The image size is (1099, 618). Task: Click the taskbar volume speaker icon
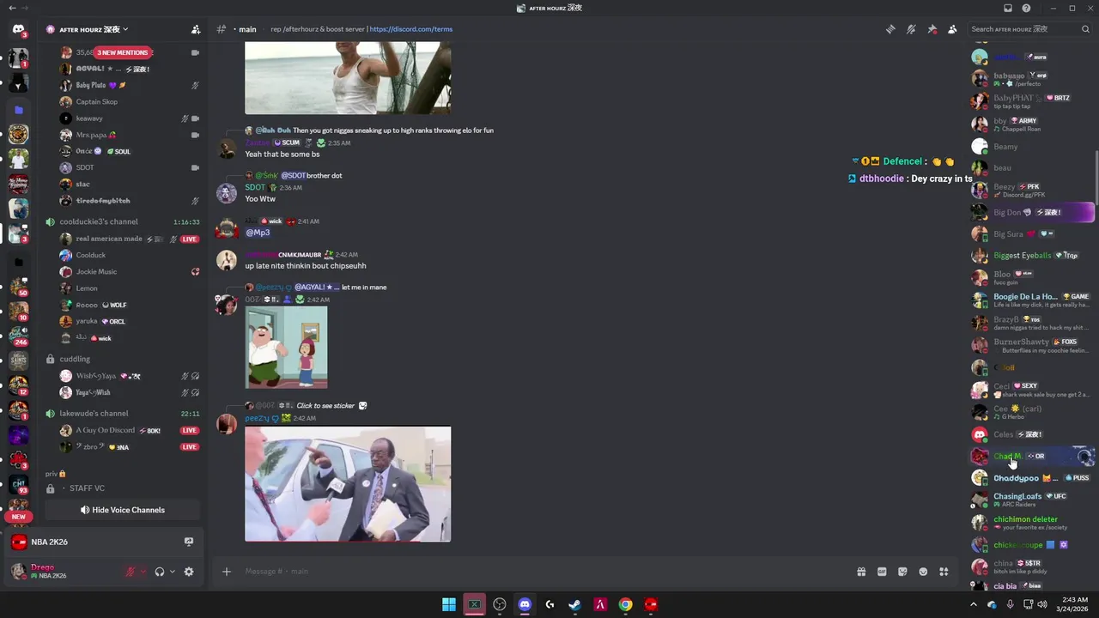click(x=1042, y=604)
